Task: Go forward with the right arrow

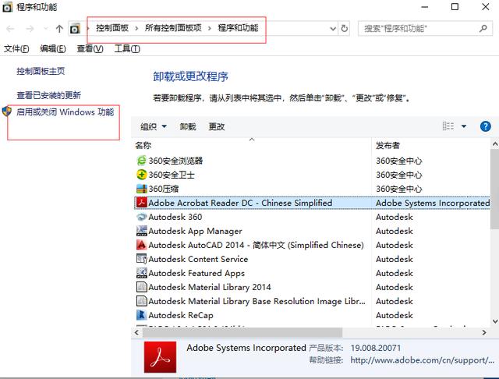Action: (30, 29)
